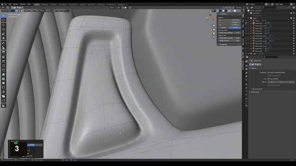The width and height of the screenshot is (296, 166).
Task: Open the Modifiers wrench tab in Properties
Action: (247, 88)
